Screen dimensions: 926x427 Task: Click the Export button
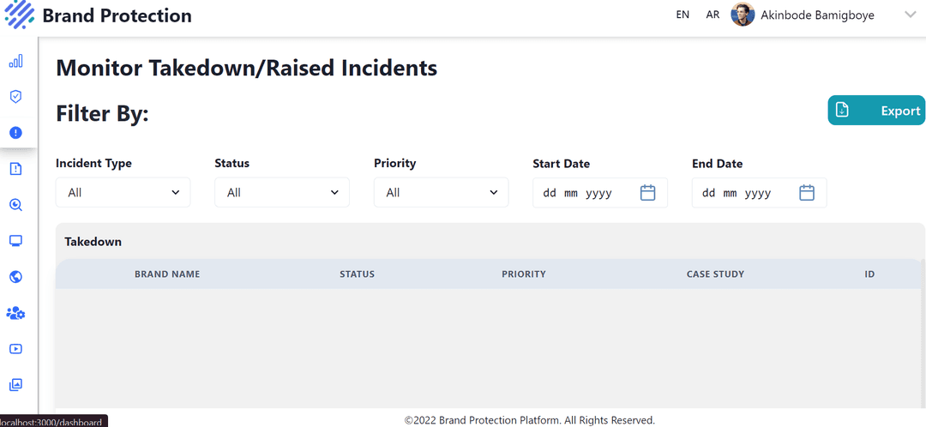(x=876, y=111)
